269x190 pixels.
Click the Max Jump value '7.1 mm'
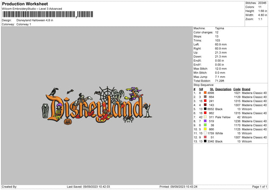point(220,77)
